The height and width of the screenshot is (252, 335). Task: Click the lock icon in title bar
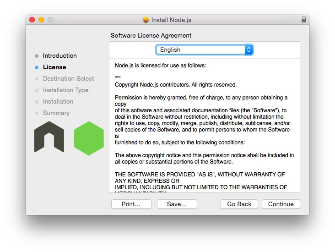coord(303,19)
